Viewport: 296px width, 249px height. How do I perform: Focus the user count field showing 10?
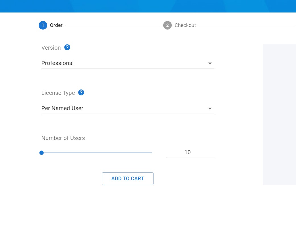tap(190, 152)
